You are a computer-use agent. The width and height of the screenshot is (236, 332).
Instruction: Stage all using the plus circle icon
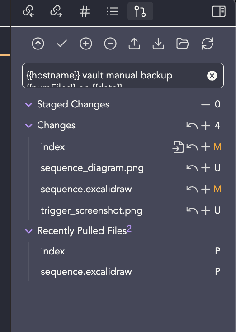click(x=86, y=44)
